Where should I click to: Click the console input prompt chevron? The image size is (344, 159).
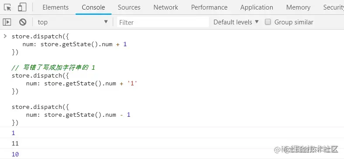click(5, 36)
